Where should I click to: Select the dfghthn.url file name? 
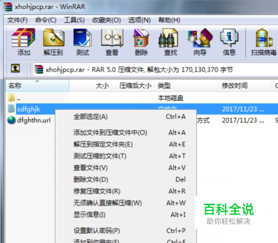point(34,121)
